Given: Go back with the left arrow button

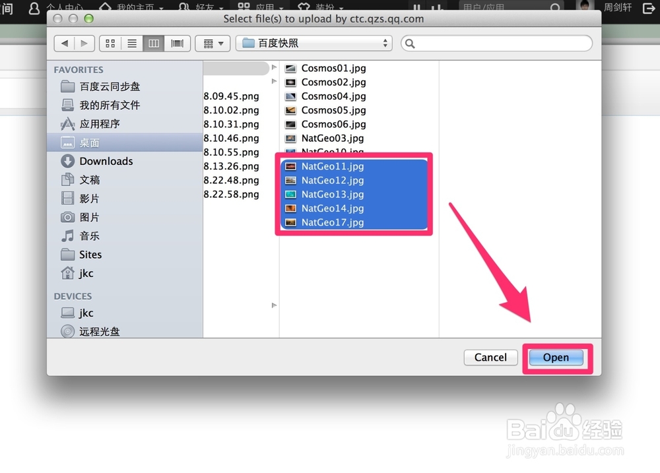Looking at the screenshot, I should 65,44.
